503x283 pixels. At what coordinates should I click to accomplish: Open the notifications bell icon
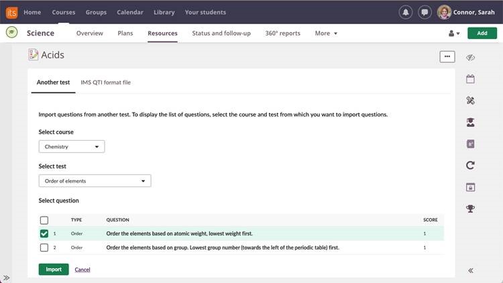point(406,12)
